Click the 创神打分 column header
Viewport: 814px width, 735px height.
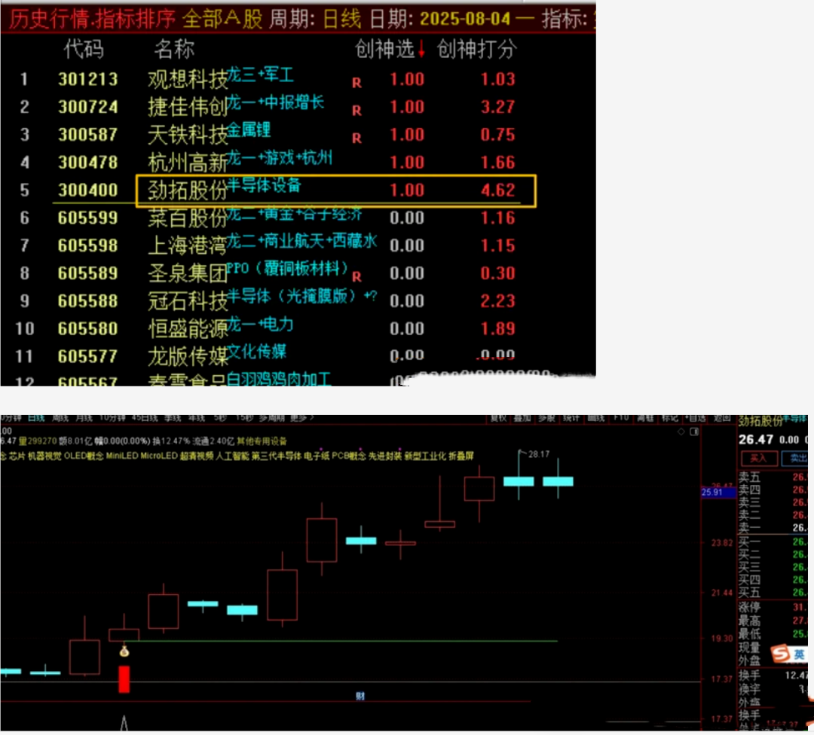[476, 50]
